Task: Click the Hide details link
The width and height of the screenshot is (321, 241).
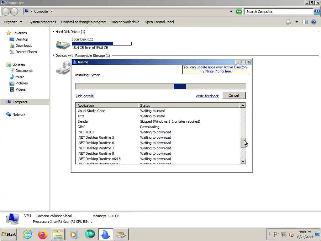Action: 85,96
